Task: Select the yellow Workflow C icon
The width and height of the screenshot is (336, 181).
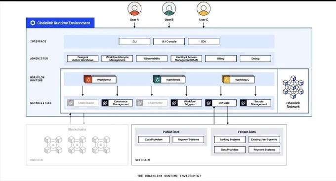Action: pos(226,79)
